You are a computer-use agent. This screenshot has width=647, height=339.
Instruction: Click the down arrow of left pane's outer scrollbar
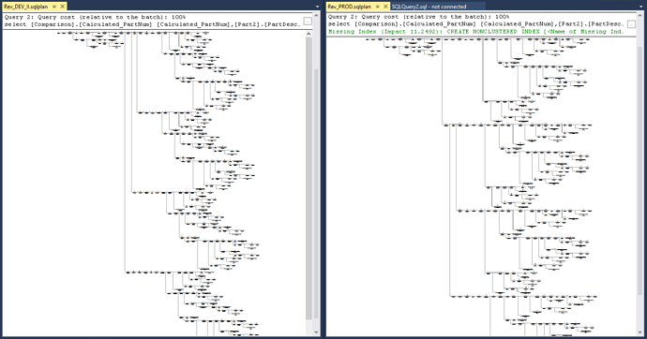[317, 332]
